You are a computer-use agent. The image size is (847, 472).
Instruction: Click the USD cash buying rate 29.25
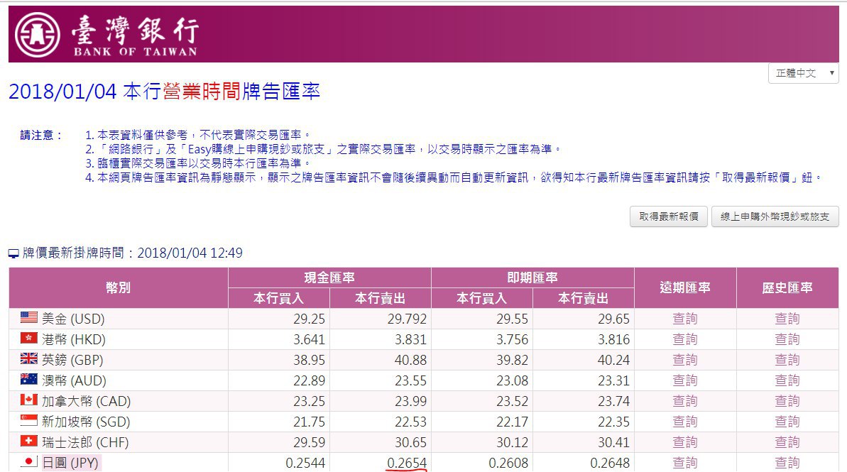[309, 319]
